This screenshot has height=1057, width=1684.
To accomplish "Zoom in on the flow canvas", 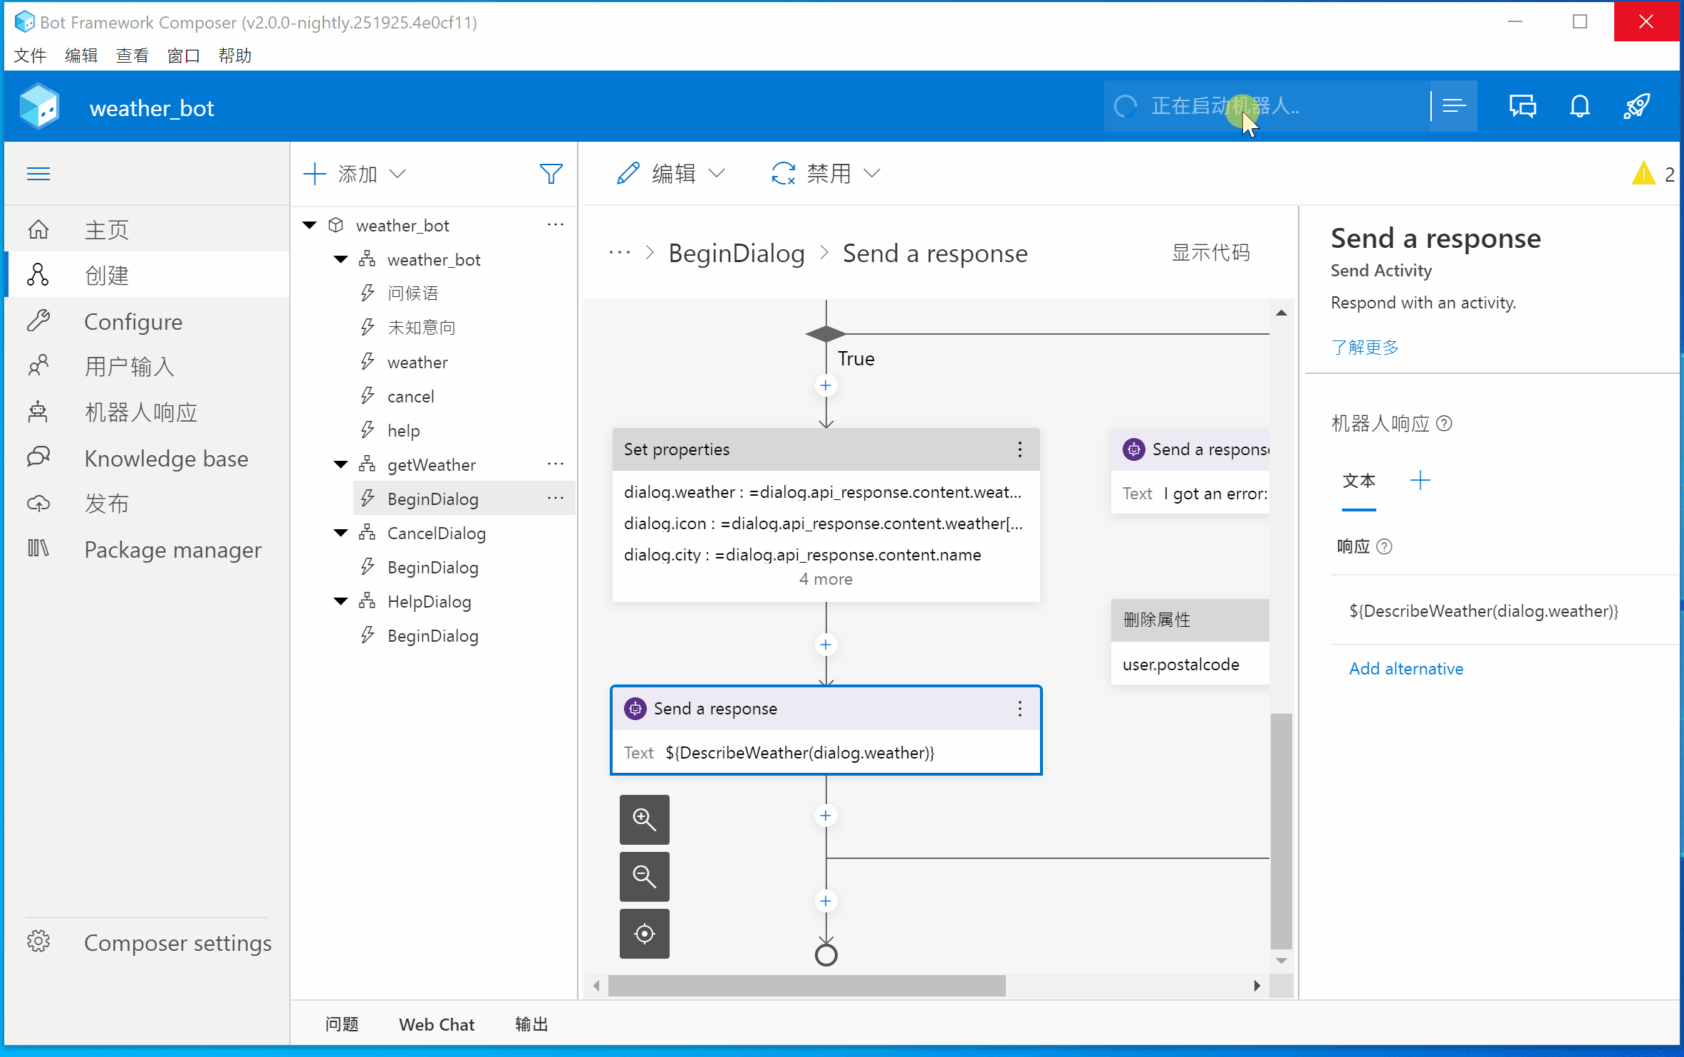I will click(x=644, y=819).
